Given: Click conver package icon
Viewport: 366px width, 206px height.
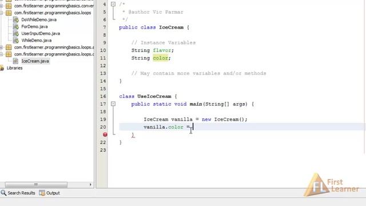Looking at the screenshot, I should 9,6.
